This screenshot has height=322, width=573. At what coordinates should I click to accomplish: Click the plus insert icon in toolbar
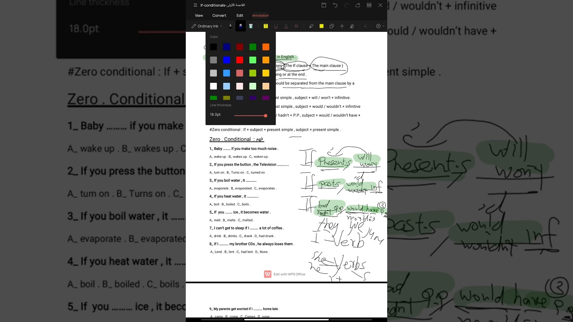coord(342,26)
